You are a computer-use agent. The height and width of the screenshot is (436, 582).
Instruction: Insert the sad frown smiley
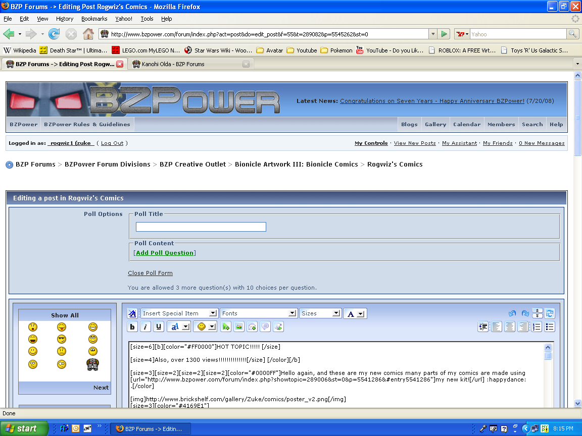pyautogui.click(x=62, y=351)
